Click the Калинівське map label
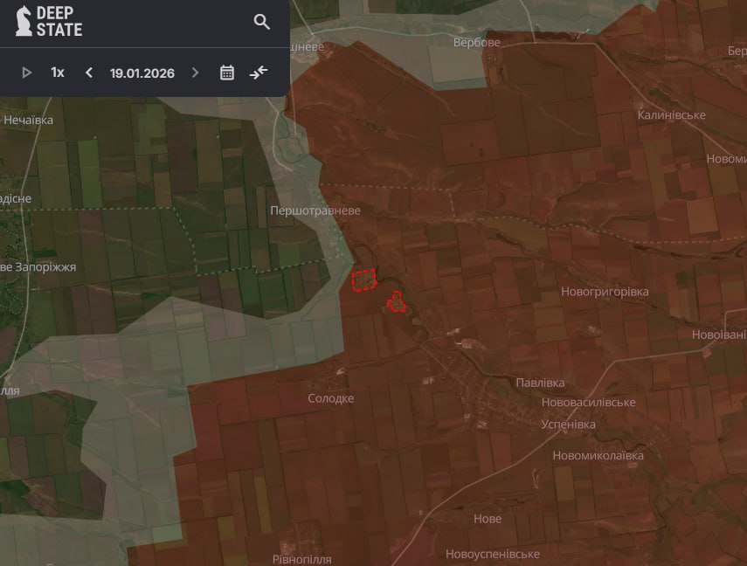 671,115
